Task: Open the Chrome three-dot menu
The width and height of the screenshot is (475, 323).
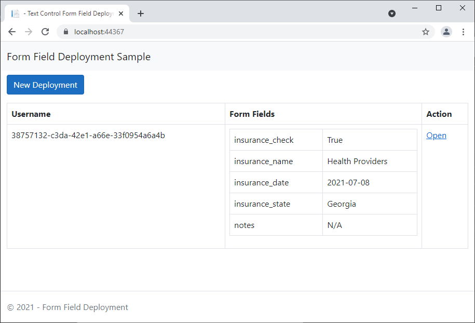Action: [x=463, y=32]
